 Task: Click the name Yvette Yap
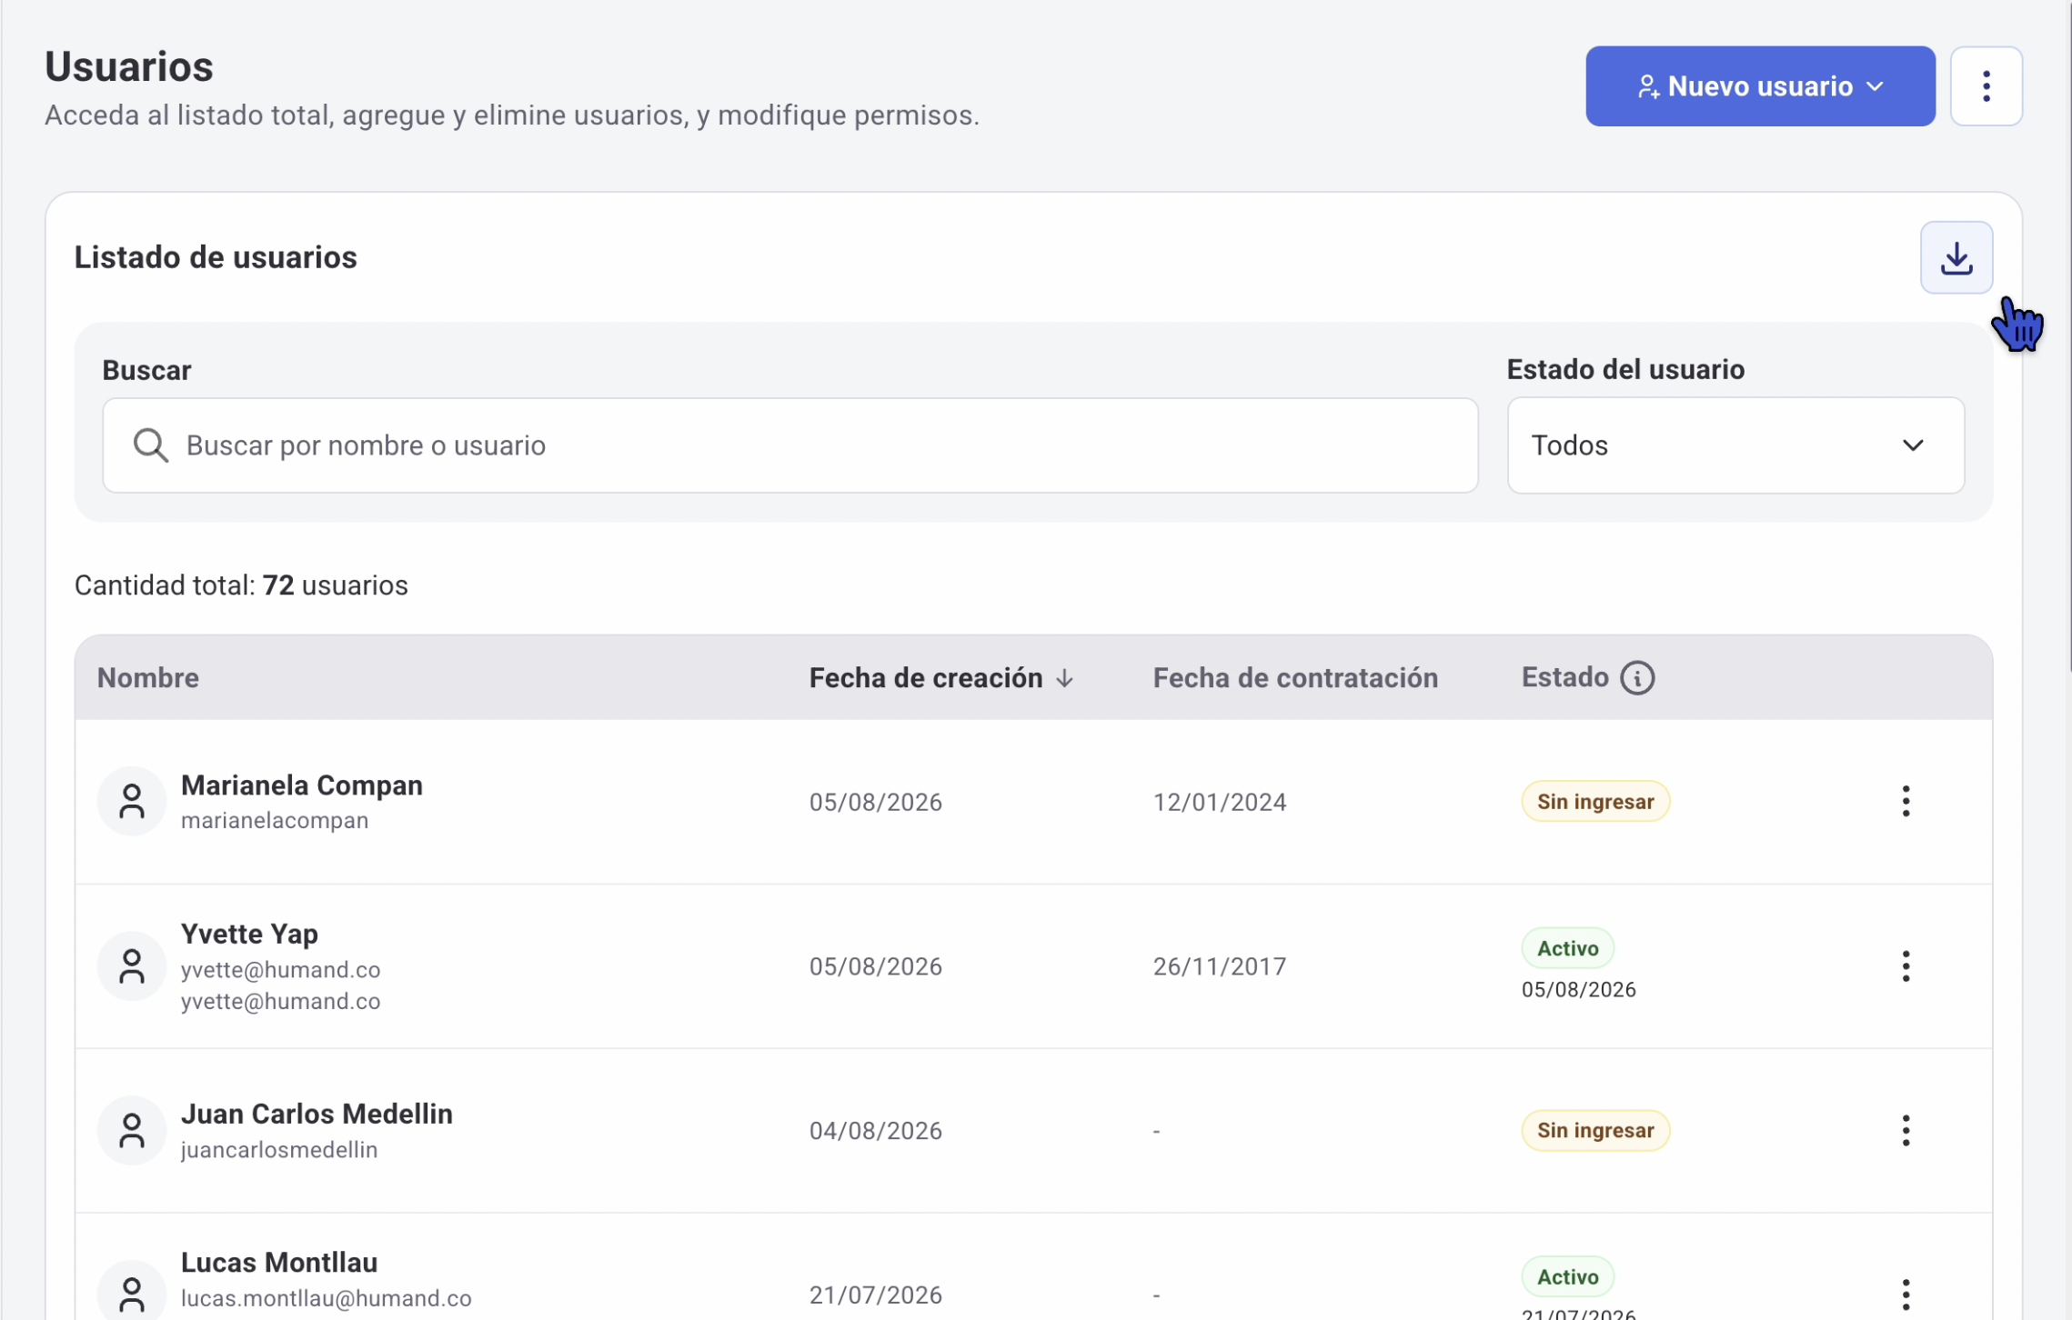click(249, 934)
